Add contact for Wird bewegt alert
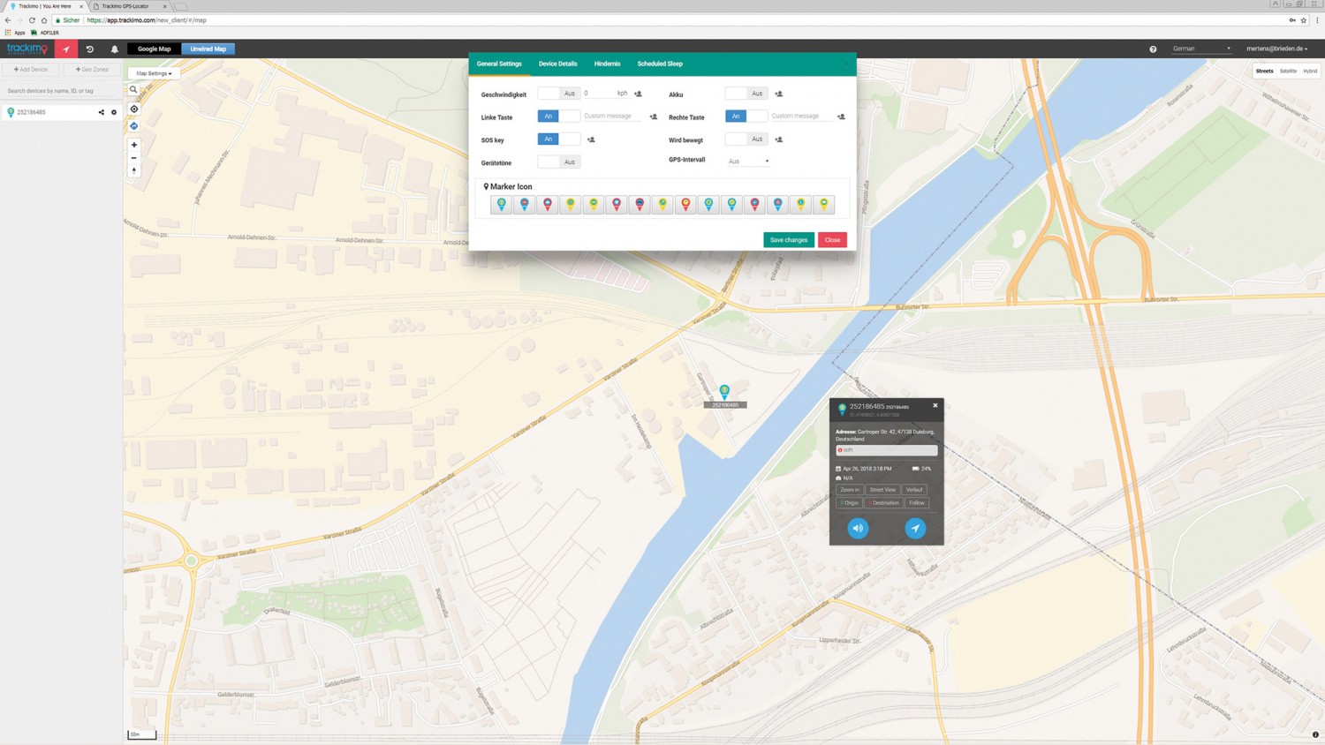Image resolution: width=1325 pixels, height=745 pixels. pos(778,139)
